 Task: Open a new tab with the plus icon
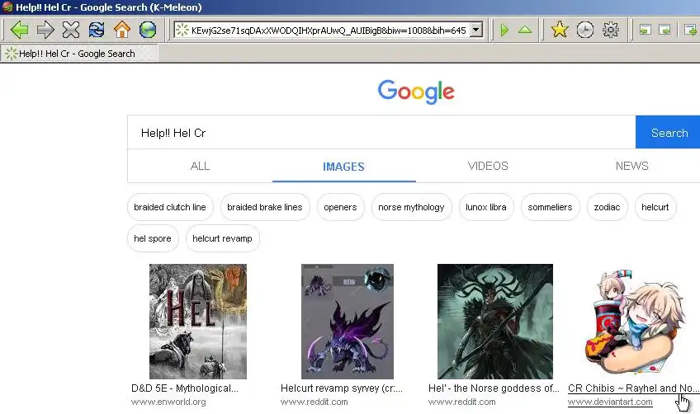(x=690, y=30)
